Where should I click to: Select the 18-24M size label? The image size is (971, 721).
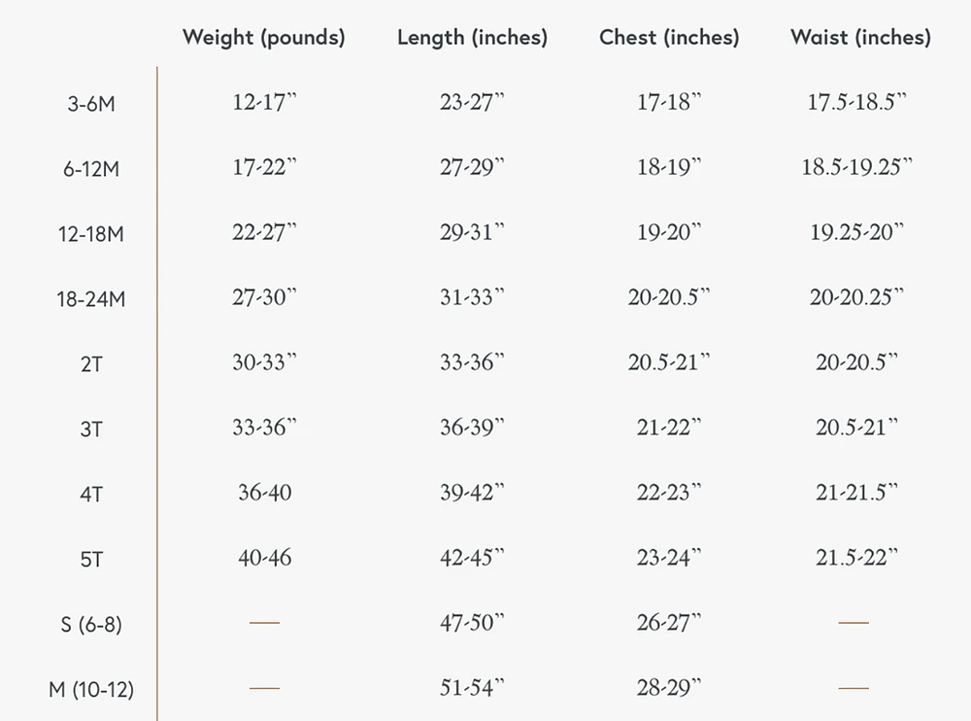tap(91, 299)
